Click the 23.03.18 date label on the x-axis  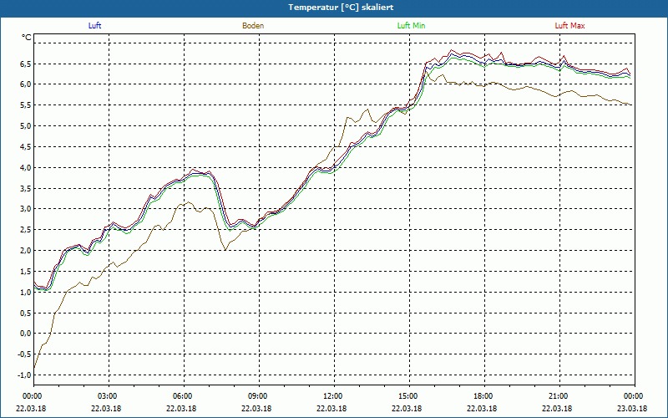[632, 409]
